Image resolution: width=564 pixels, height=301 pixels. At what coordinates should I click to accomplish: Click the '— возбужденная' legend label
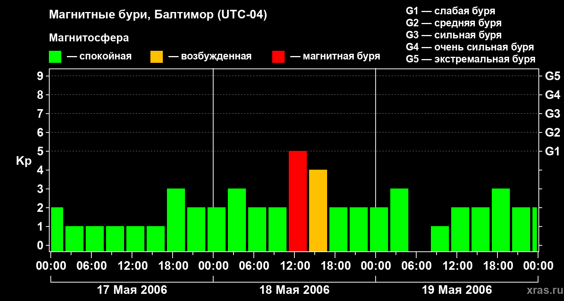click(210, 57)
